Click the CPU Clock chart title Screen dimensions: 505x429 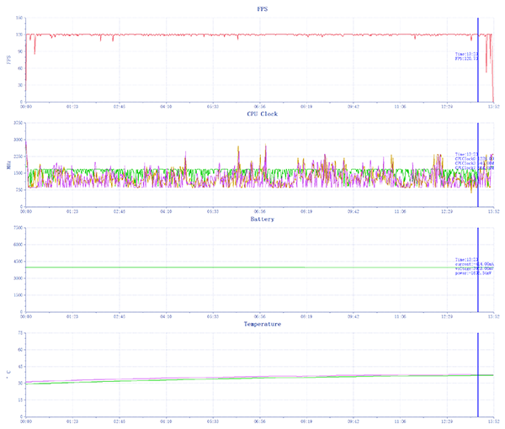tap(262, 114)
